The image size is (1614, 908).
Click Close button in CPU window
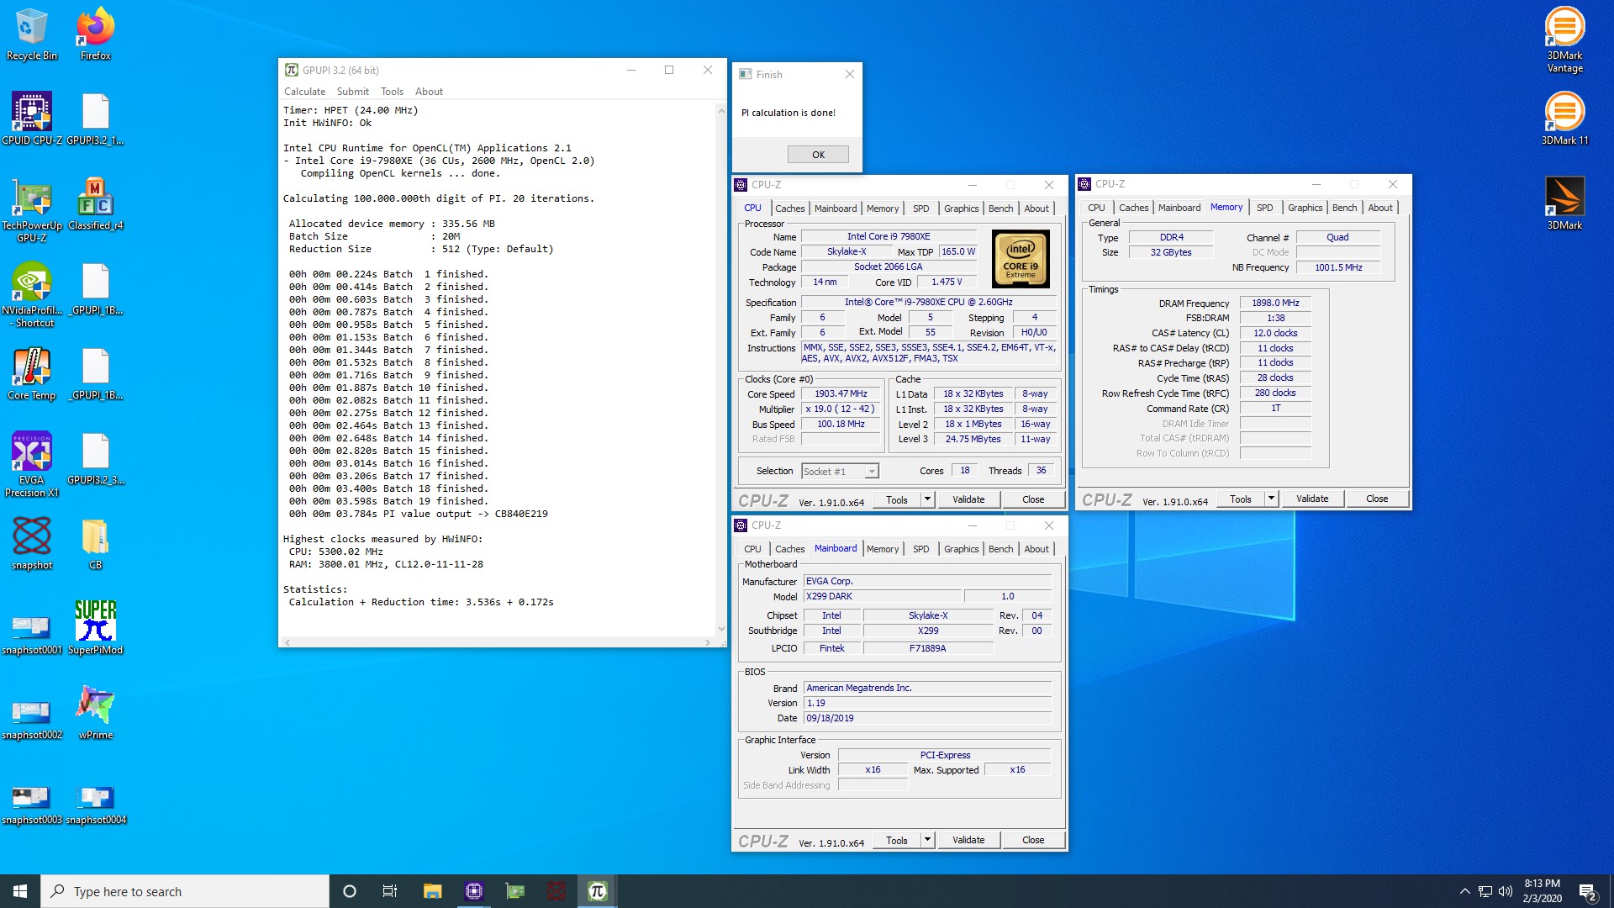tap(1033, 499)
